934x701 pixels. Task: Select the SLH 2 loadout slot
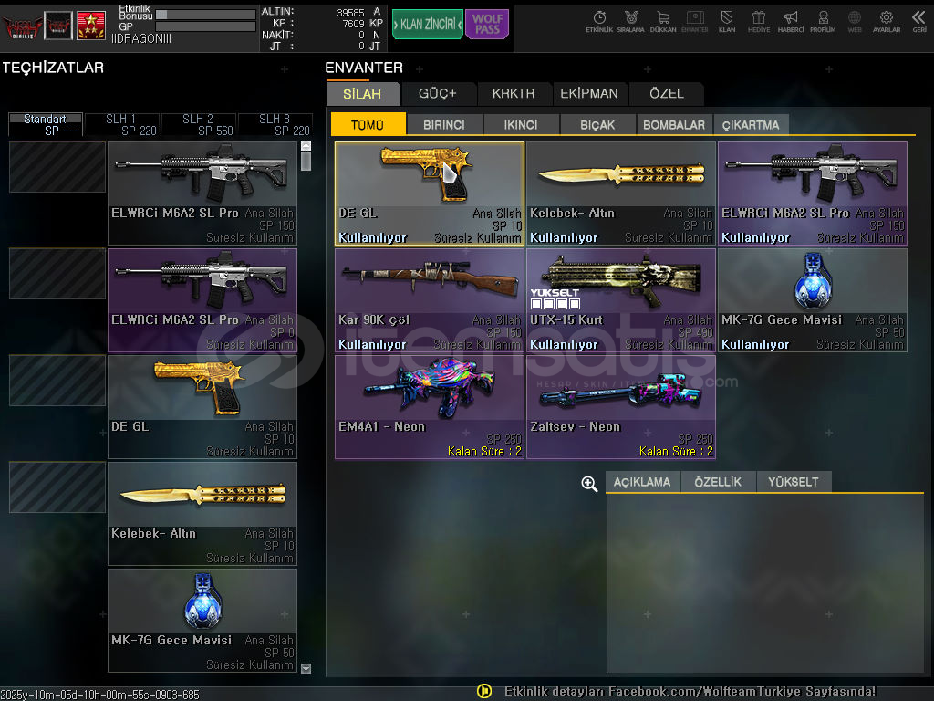coord(199,124)
